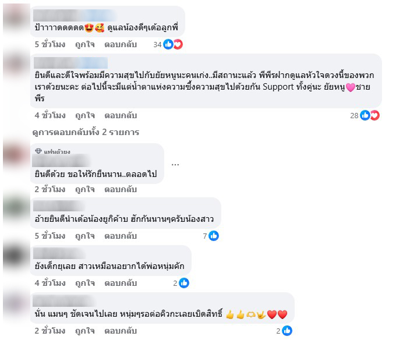Click the blue like icon beside count 7
The width and height of the screenshot is (403, 340).
coord(214,236)
